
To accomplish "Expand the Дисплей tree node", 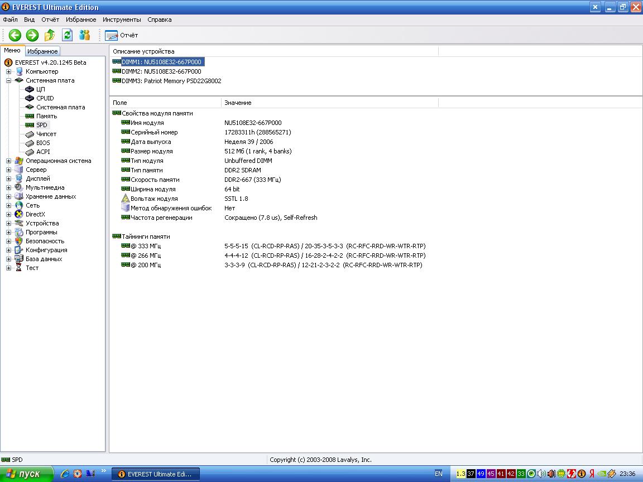I will coord(8,179).
